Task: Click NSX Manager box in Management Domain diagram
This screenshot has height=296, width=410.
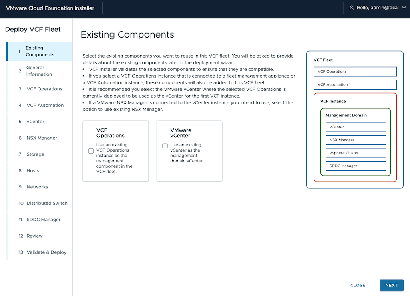Action: [356, 140]
